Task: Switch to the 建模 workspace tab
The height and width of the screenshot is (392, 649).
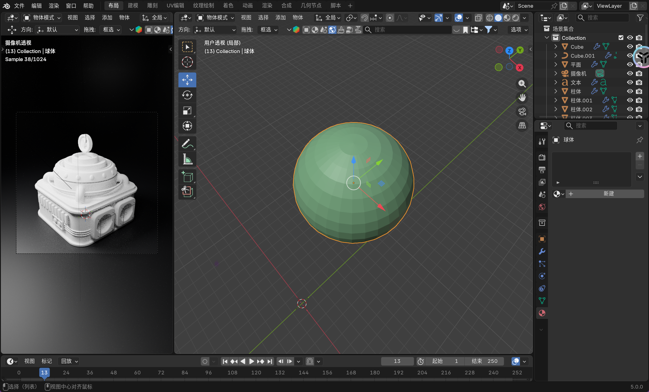Action: point(133,6)
